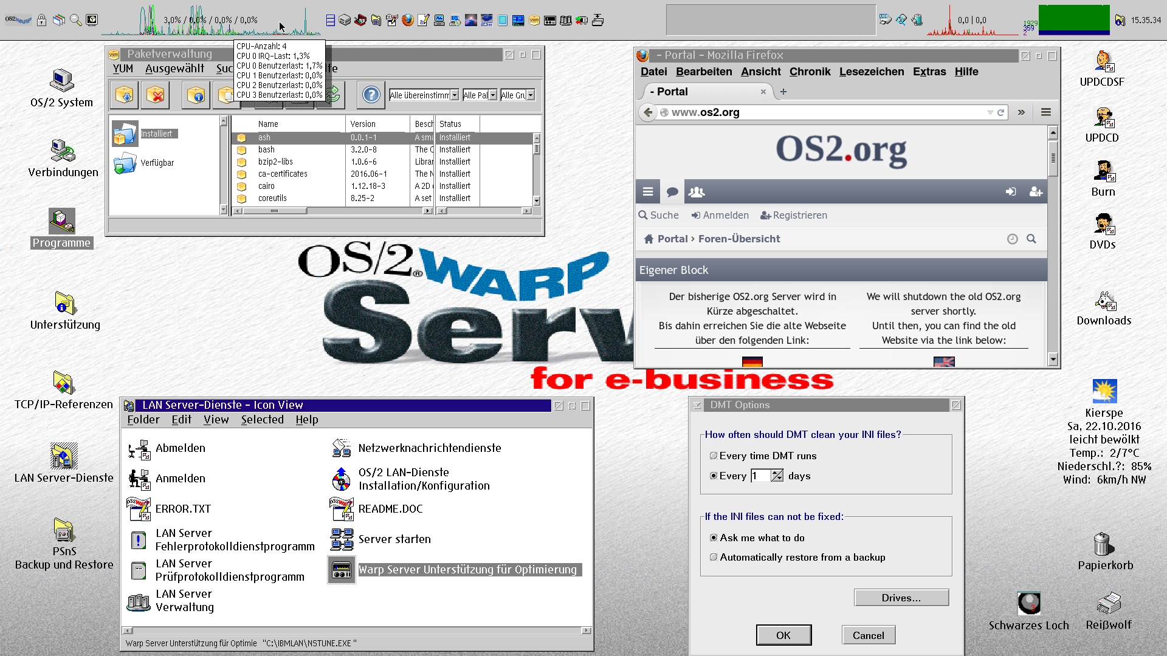The image size is (1167, 656).
Task: Click the chat bubble icon on OS2.org navbar
Action: [672, 192]
